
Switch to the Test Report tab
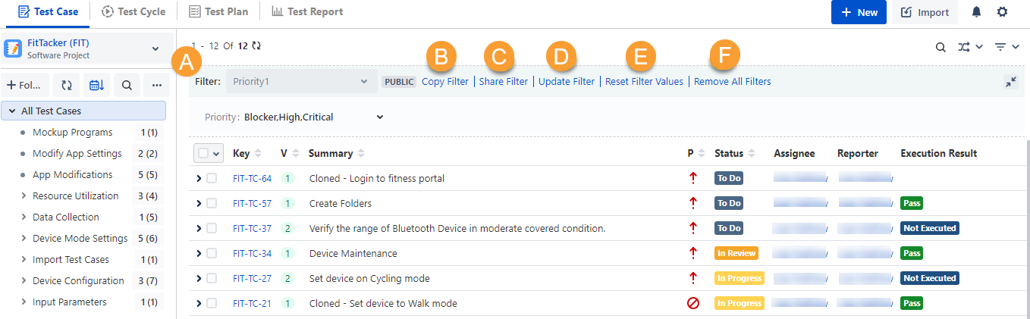306,11
